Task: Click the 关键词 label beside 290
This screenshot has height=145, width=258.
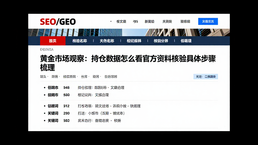Action: tap(53, 113)
